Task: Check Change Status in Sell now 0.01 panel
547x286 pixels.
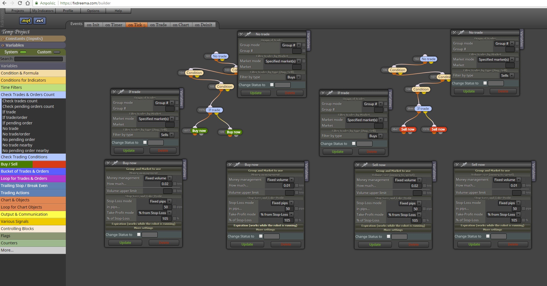Action: coord(488,236)
